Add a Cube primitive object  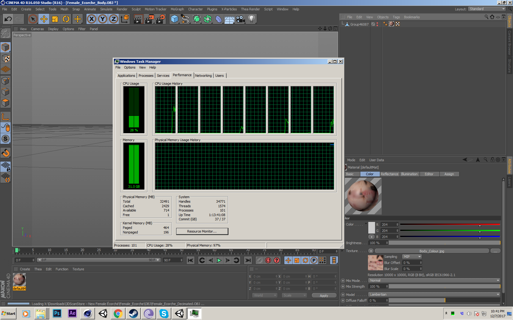coord(174,19)
